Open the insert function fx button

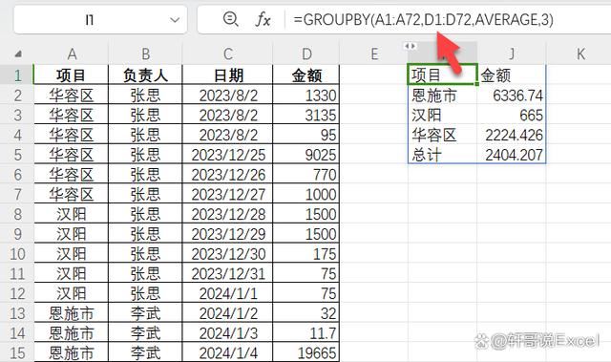(263, 19)
